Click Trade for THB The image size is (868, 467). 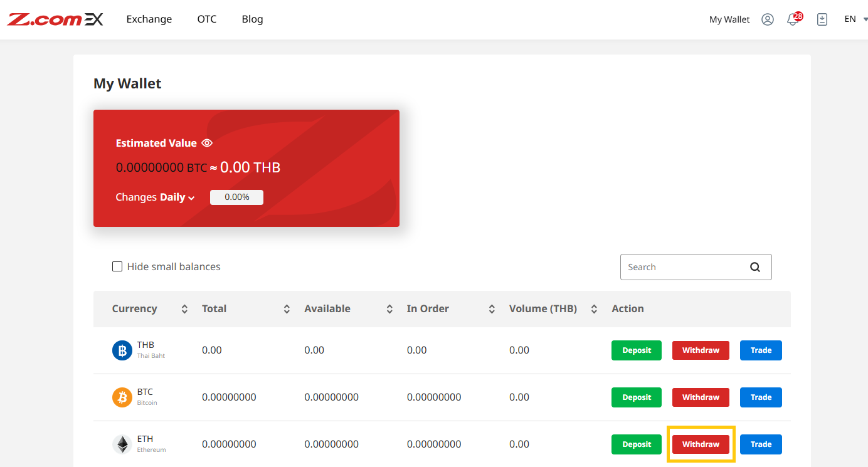point(761,350)
